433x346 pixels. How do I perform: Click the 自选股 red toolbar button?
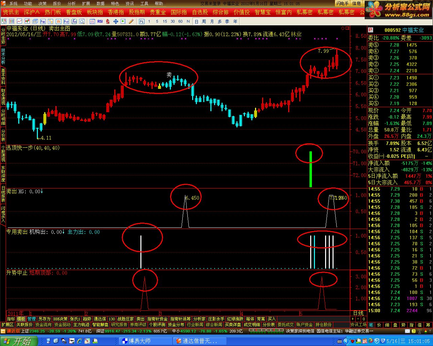click(200, 12)
